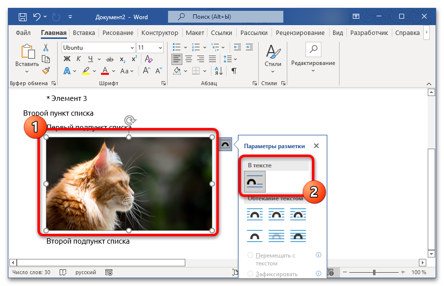444x286 pixels.
Task: Open the Рецензирование tab
Action: [x=300, y=33]
